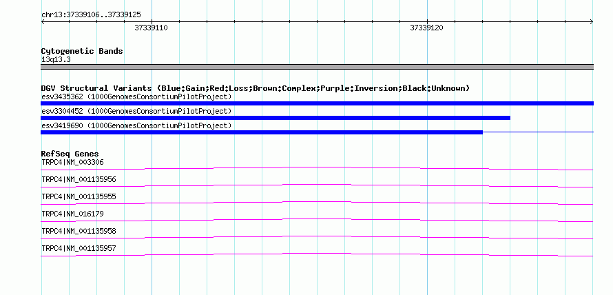Select the DGV Structural Variants track title
The height and width of the screenshot is (295, 613).
(x=256, y=88)
